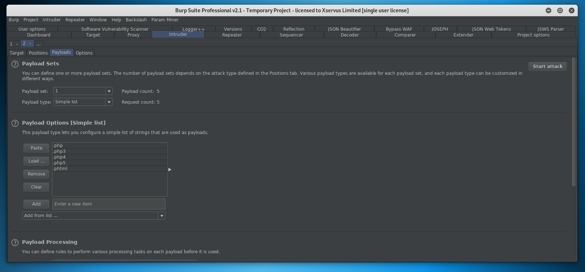Viewport: 585px width, 272px height.
Task: Open Payload Sets help icon
Action: (15, 64)
